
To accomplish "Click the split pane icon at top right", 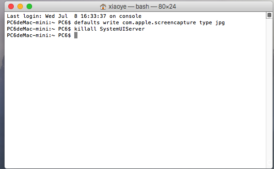I will (x=269, y=15).
